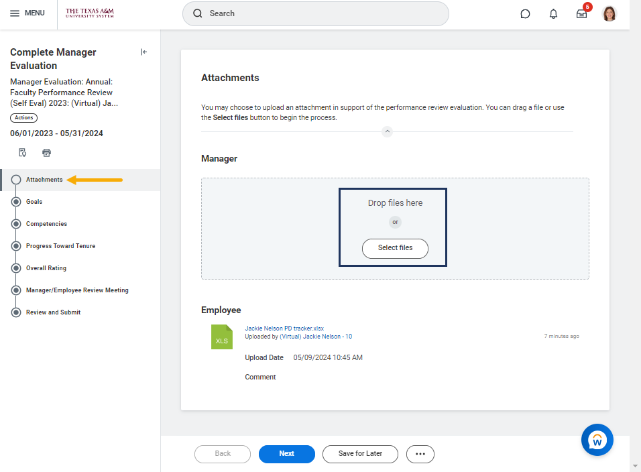Open the notifications bell

point(553,13)
